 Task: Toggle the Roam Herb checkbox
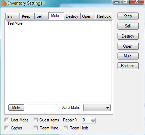click(65, 128)
